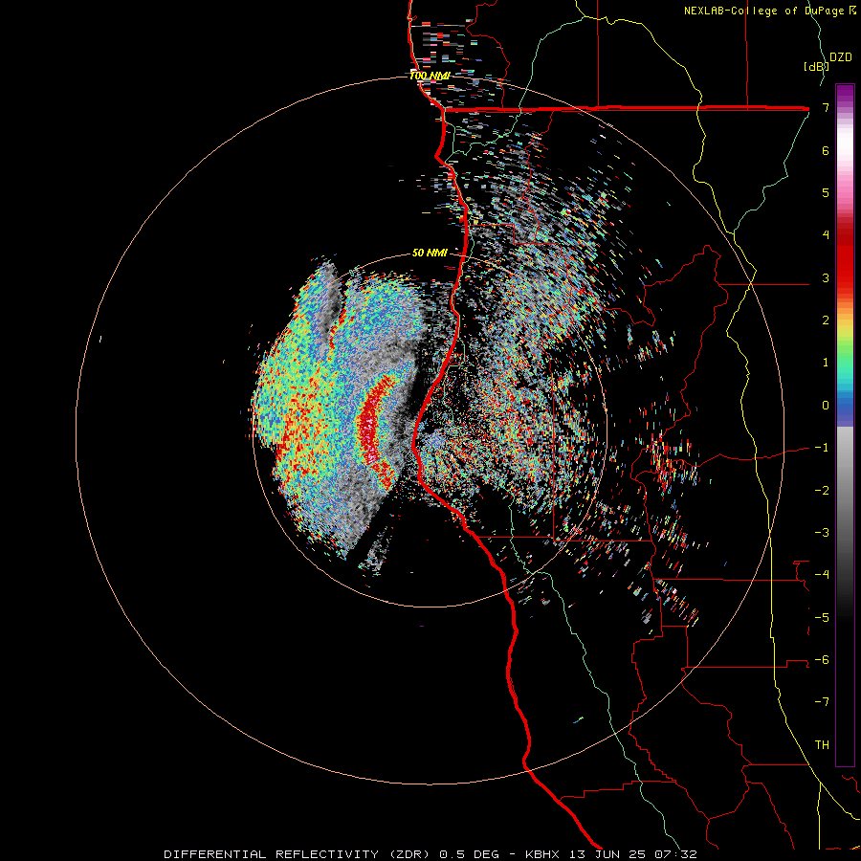Viewport: 861px width, 861px height.
Task: Click the -2 dB label on the scale
Action: (822, 491)
